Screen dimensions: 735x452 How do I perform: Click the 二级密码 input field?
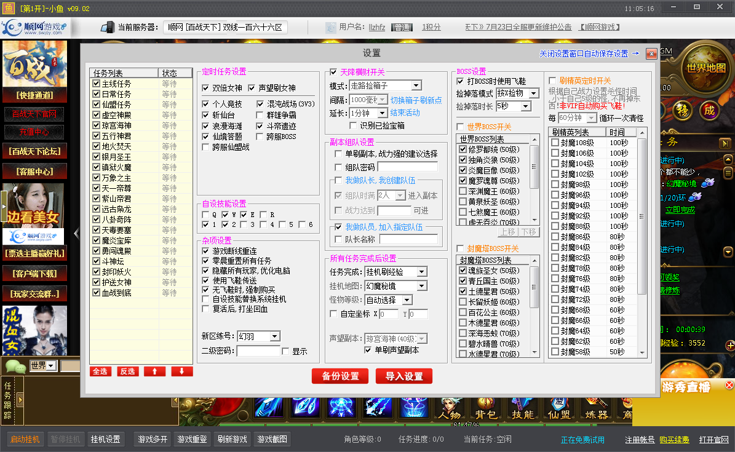(258, 351)
